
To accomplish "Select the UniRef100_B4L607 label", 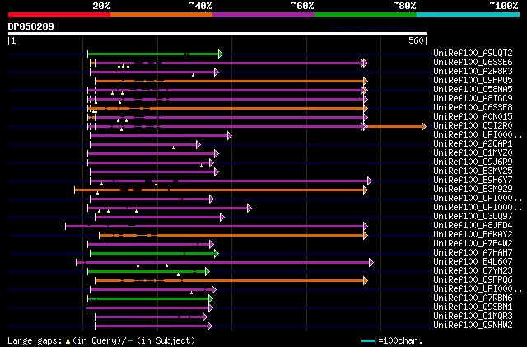I will pyautogui.click(x=473, y=262).
